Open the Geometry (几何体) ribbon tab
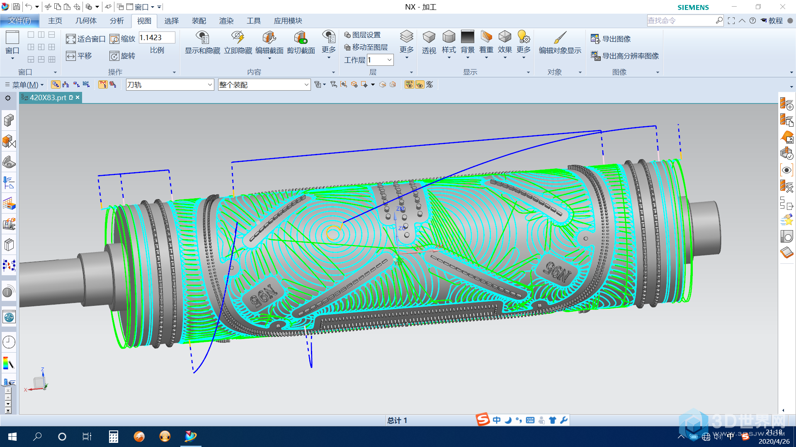This screenshot has height=447, width=796. (86, 21)
